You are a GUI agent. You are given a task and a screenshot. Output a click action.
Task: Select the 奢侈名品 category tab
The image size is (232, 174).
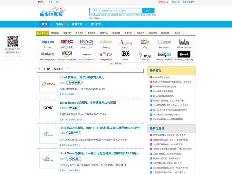coord(55,33)
